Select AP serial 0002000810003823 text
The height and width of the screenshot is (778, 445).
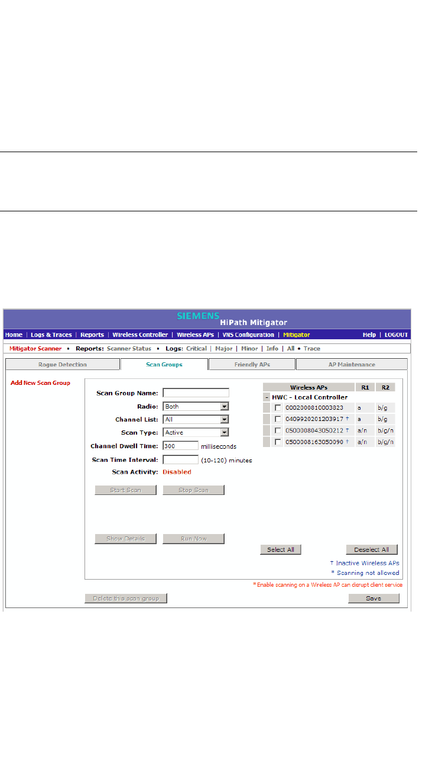pyautogui.click(x=314, y=408)
